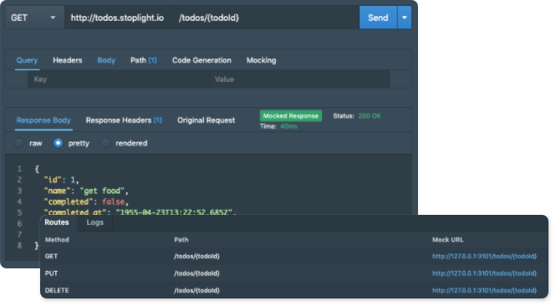Open the GET route mock URL link
The image size is (556, 306).
[484, 257]
